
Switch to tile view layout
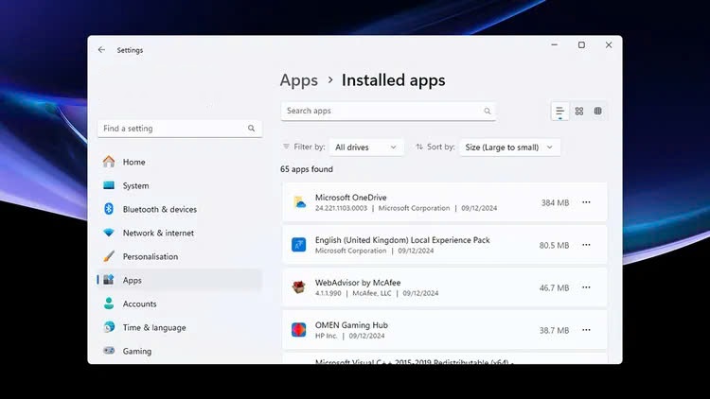pos(598,112)
